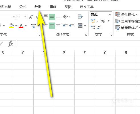
Task: Click the wén phonetic guide icon
Action: pyautogui.click(x=33, y=26)
